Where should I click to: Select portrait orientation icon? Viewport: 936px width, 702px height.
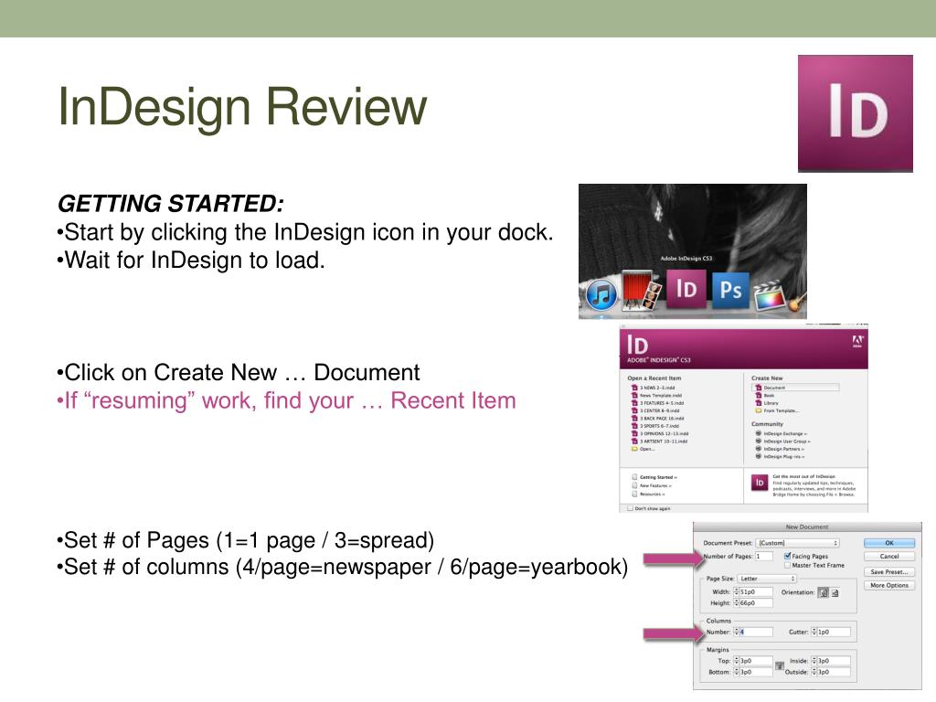pos(824,592)
